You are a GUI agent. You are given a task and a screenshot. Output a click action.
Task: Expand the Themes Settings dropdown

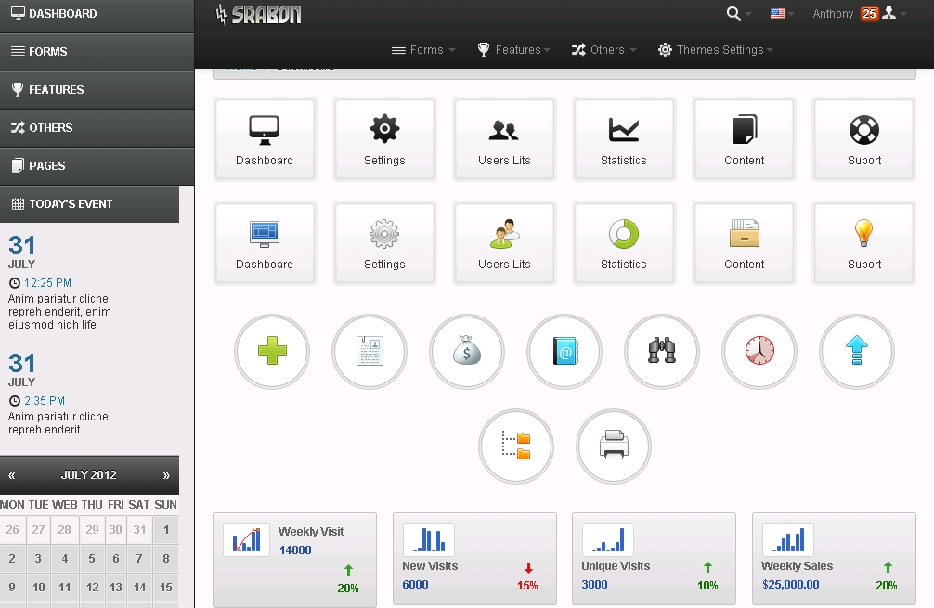click(x=715, y=50)
